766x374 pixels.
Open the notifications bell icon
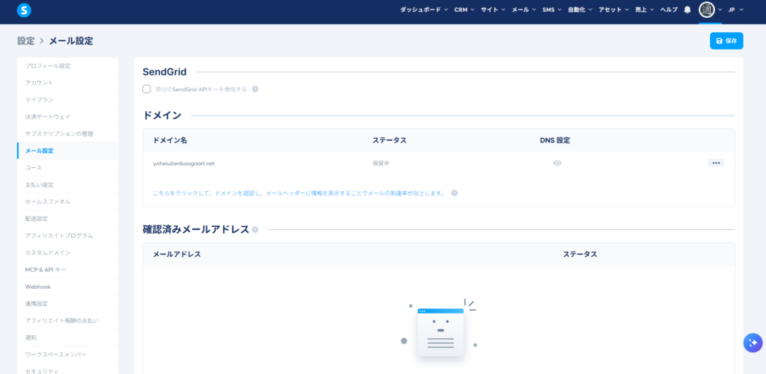(x=687, y=10)
